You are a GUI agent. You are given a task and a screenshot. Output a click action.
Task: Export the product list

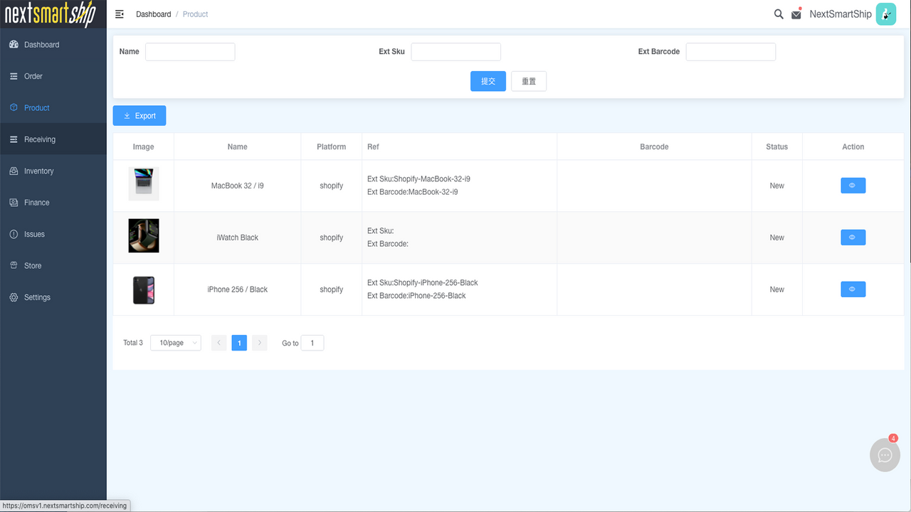(139, 115)
